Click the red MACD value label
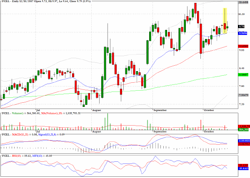 point(243,144)
